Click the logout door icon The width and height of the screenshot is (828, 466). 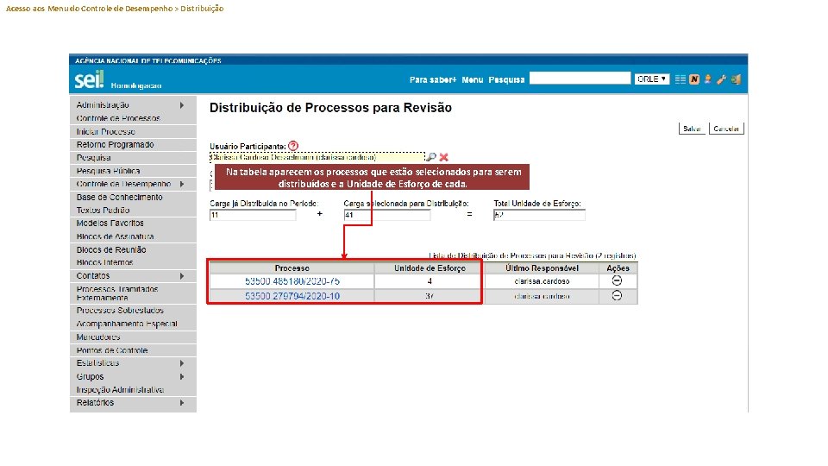click(736, 79)
